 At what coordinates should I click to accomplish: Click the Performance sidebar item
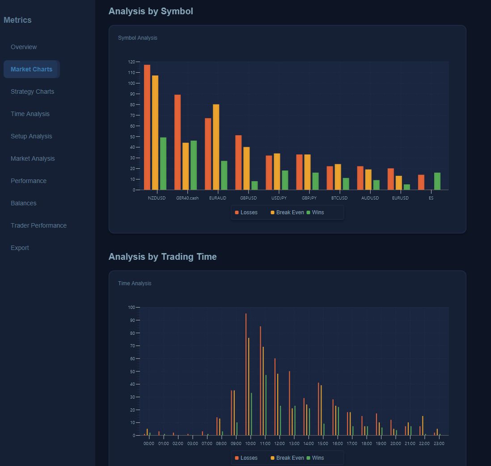(x=29, y=181)
